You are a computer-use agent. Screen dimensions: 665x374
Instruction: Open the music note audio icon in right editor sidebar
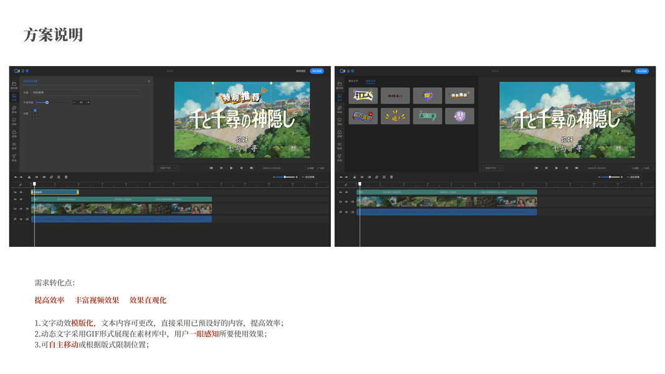339,156
